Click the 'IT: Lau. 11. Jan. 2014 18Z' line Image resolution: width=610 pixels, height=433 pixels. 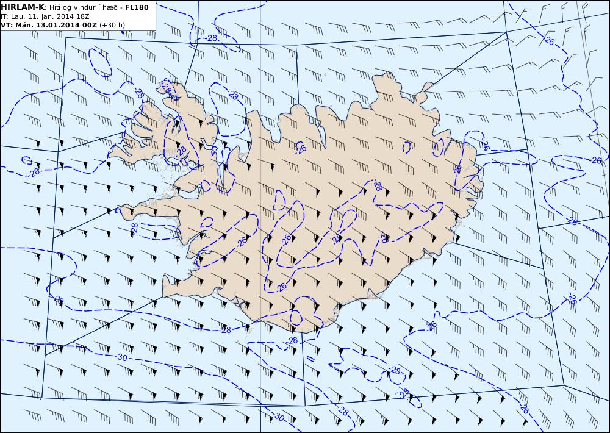coord(45,16)
